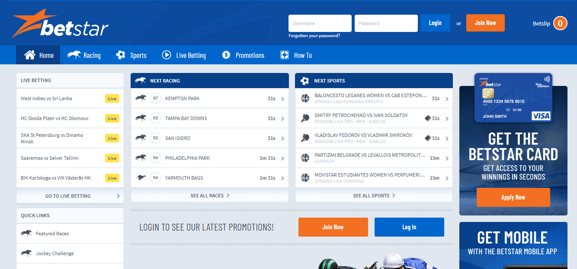Click the R7 race number badge
This screenshot has width=577, height=269.
coord(155,98)
